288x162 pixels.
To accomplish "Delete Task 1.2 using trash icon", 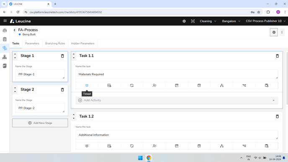I will 278,116.
